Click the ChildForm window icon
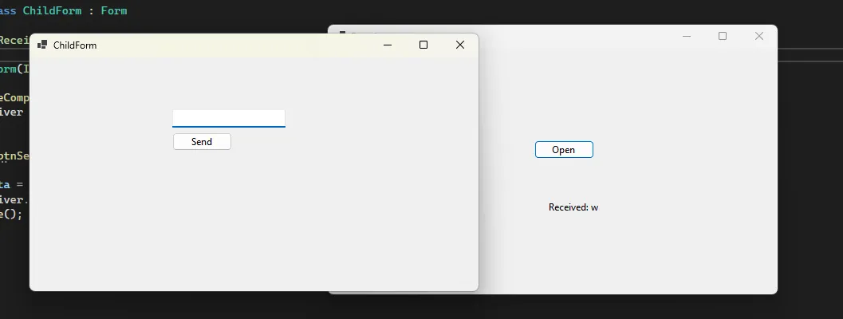The width and height of the screenshot is (843, 319). tap(42, 45)
